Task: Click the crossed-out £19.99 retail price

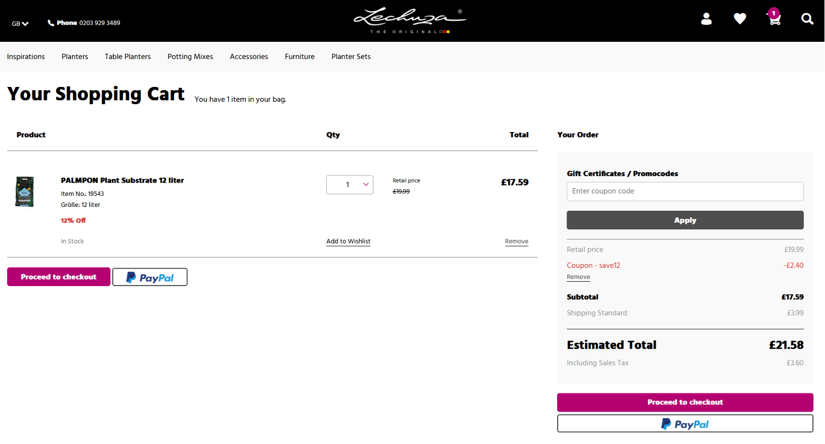Action: point(401,191)
